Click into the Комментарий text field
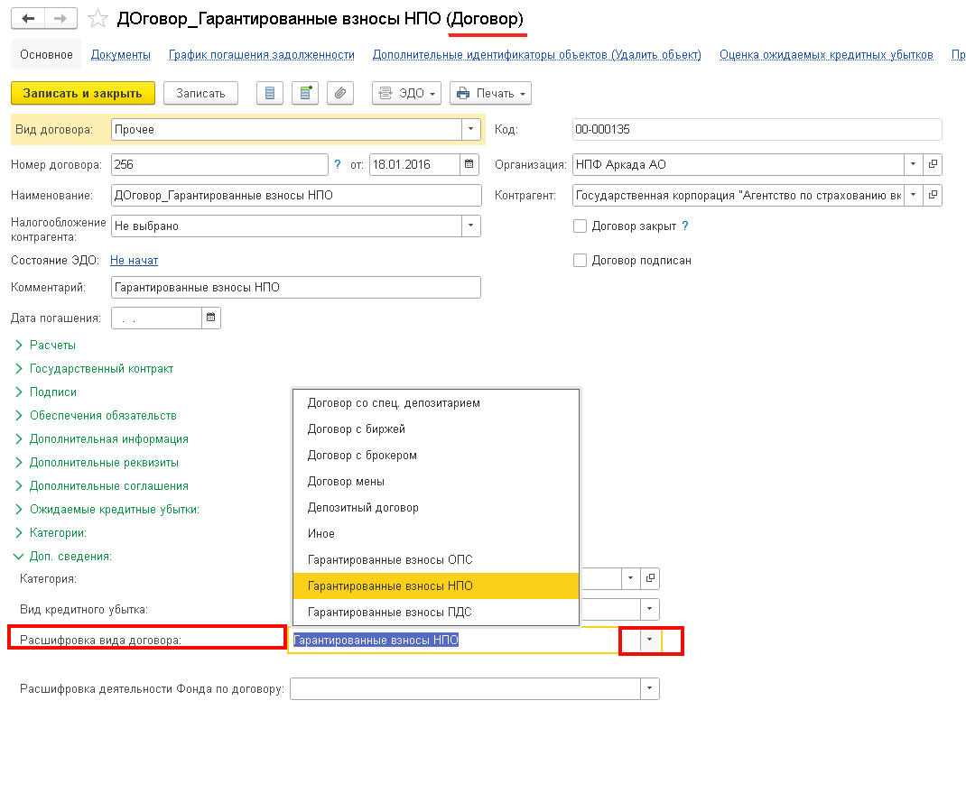This screenshot has height=793, width=966. coord(295,288)
